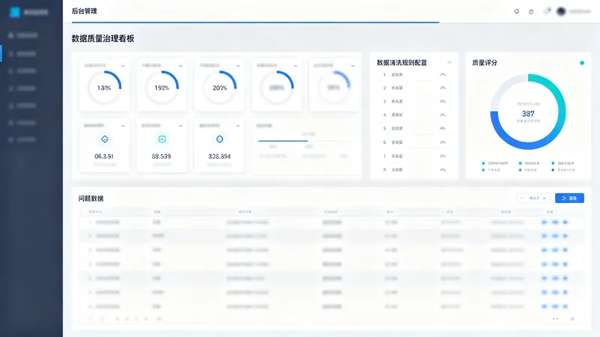600x337 pixels.
Task: Open the ellipsis menu on the 130% gauge card
Action: pos(123,66)
